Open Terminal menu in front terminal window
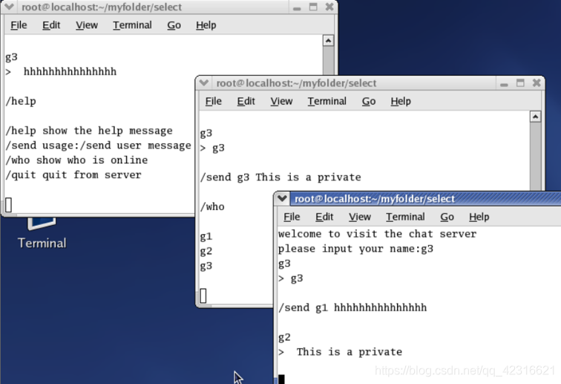 [x=405, y=217]
